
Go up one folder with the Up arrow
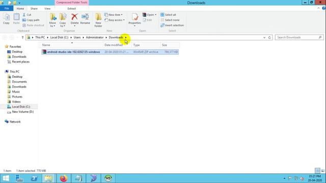coord(22,37)
